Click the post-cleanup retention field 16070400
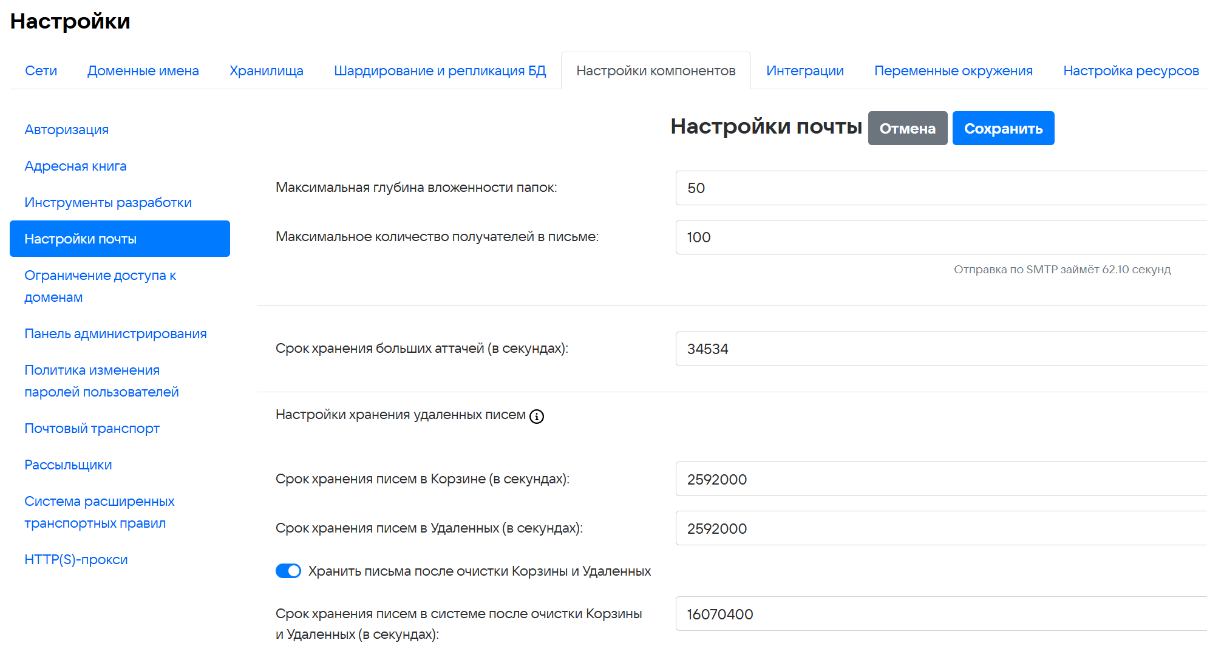1207x654 pixels. point(941,614)
